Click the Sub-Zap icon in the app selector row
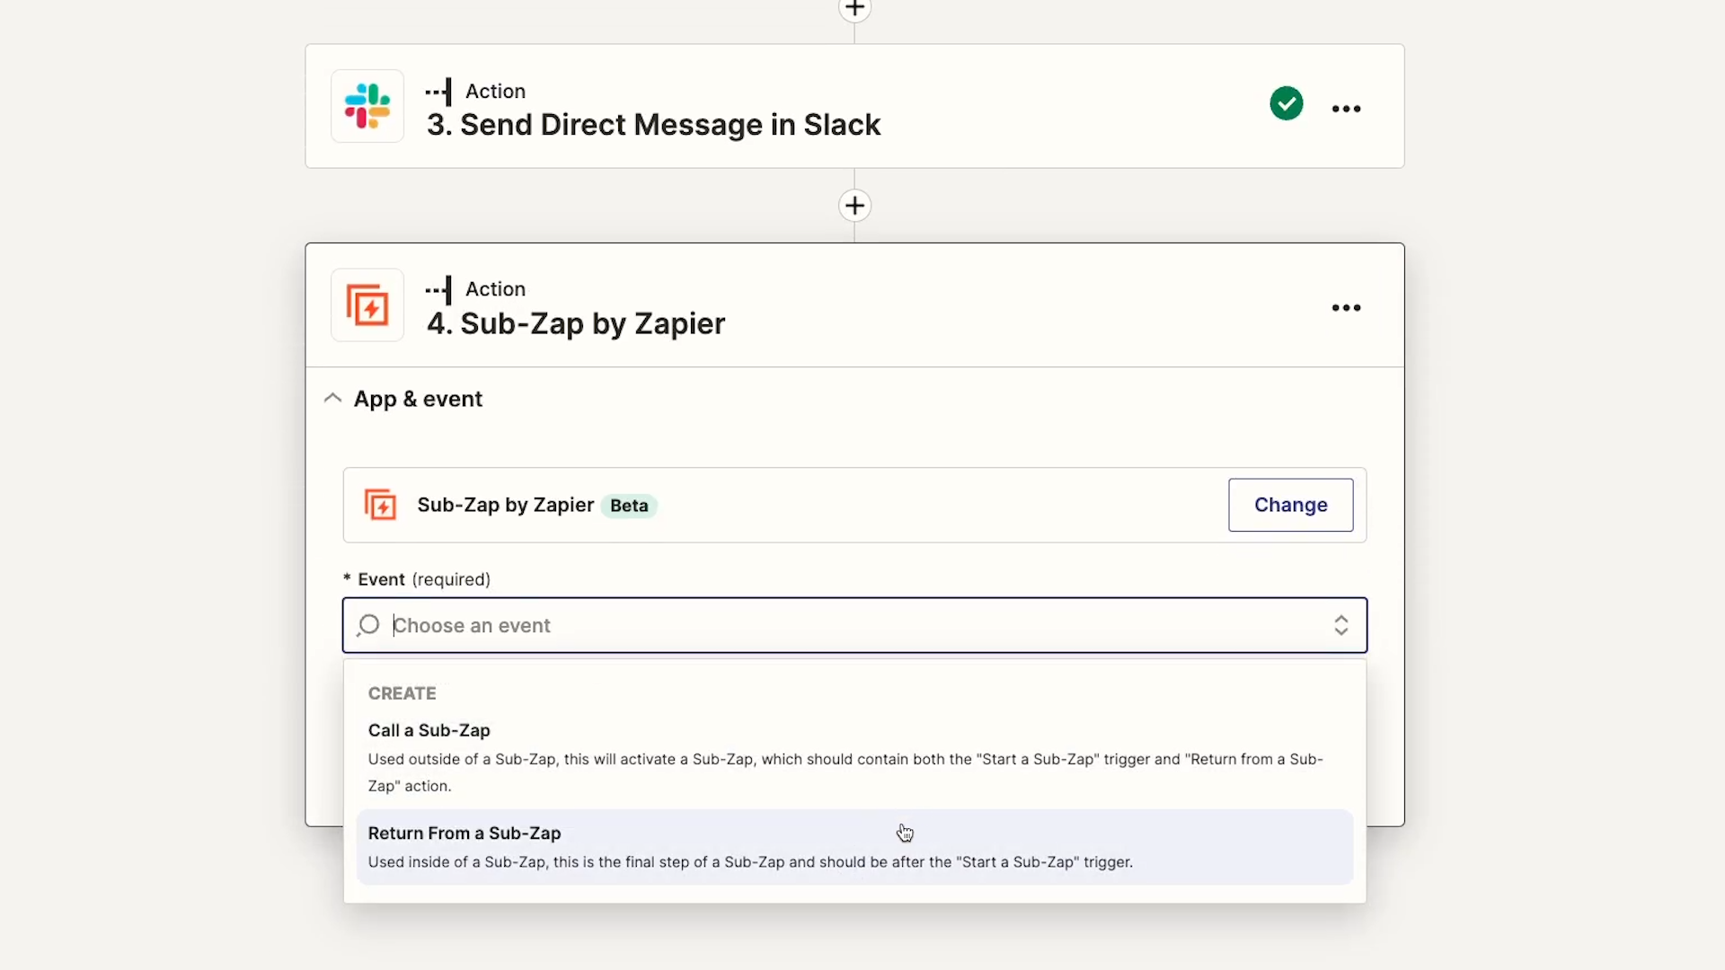1725x970 pixels. (x=380, y=505)
